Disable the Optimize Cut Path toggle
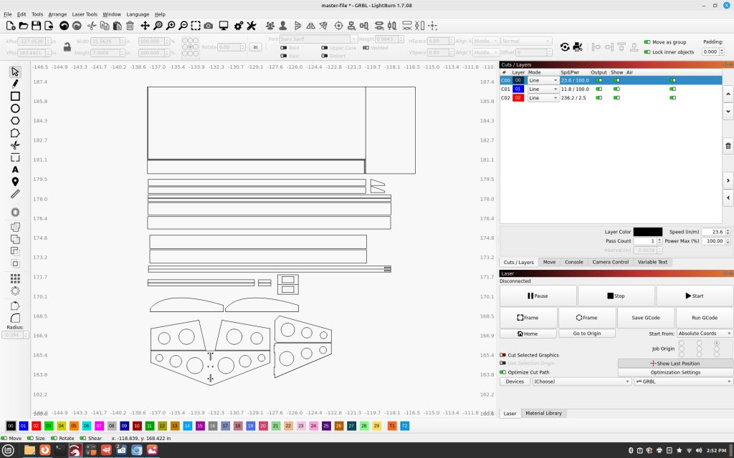 point(502,372)
